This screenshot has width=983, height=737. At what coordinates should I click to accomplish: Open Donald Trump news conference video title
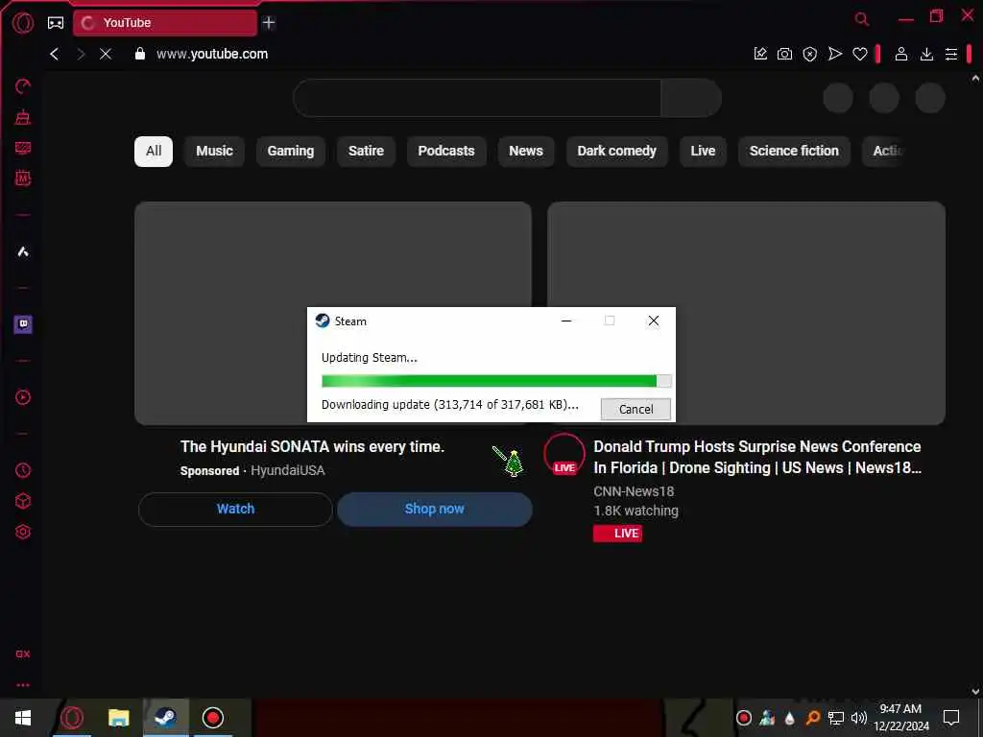(x=757, y=457)
